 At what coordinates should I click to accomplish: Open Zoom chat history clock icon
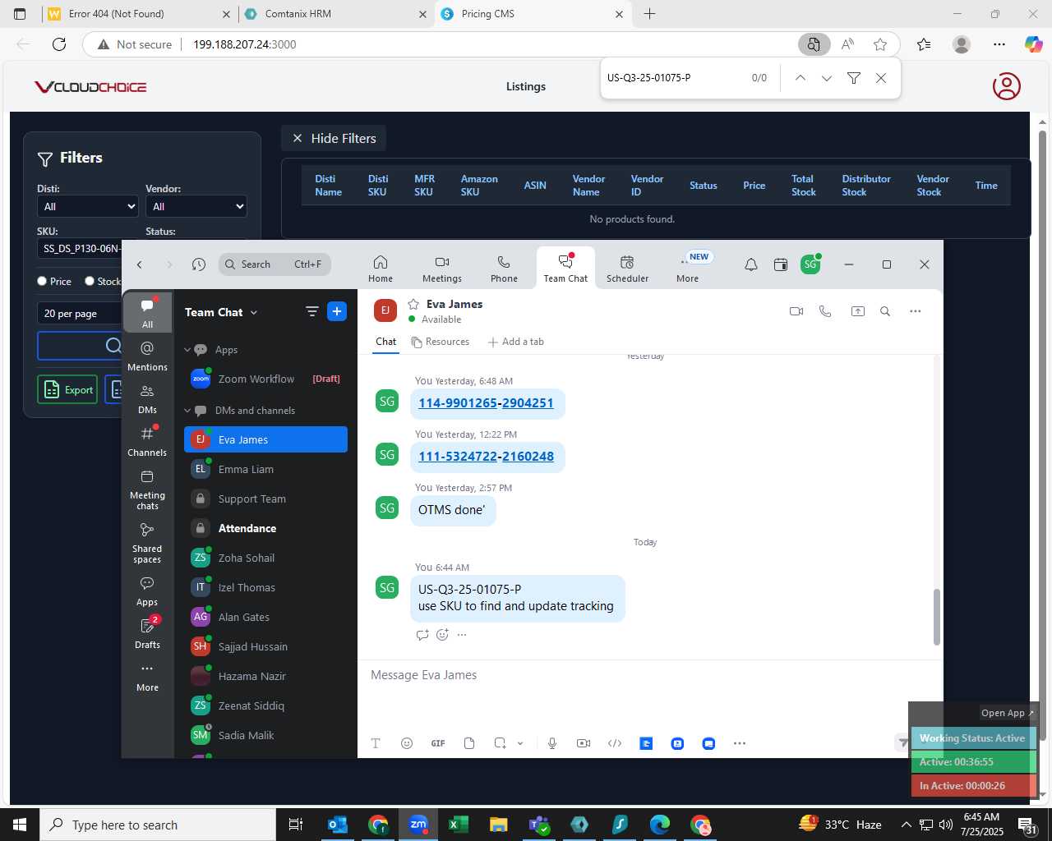coord(199,264)
